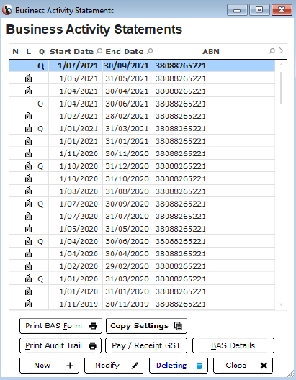Viewport: 296px width, 380px height.
Task: Click lock icon on 31/03/2020 quarterly row
Action: pos(28,279)
